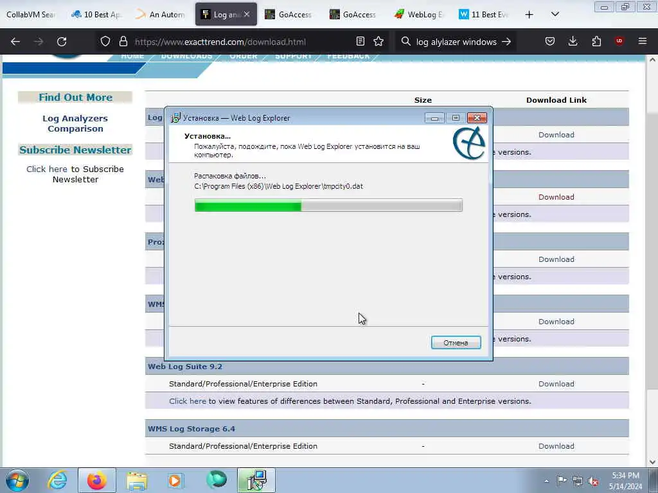
Task: Switch to the CollabVM Search tab
Action: coord(31,14)
